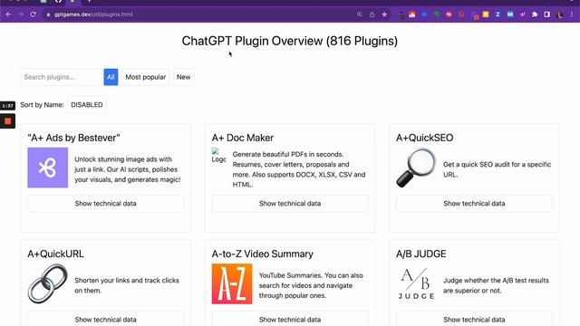Click the share page icon in address bar
The width and height of the screenshot is (580, 326).
(x=372, y=14)
